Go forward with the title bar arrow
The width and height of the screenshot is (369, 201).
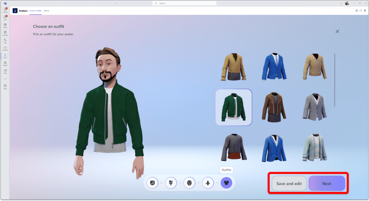(121, 3)
